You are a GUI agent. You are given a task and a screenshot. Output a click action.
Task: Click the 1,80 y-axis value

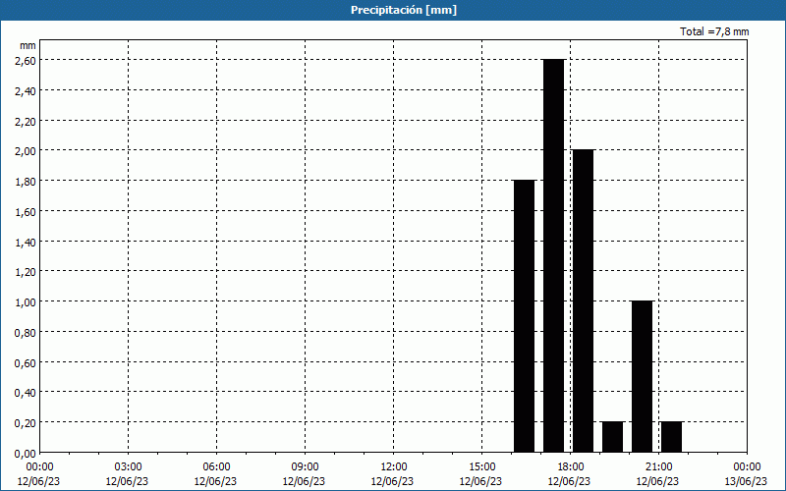26,182
